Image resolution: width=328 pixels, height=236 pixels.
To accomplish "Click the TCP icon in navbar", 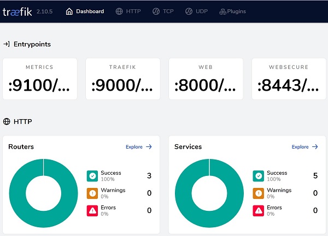I will 156,11.
